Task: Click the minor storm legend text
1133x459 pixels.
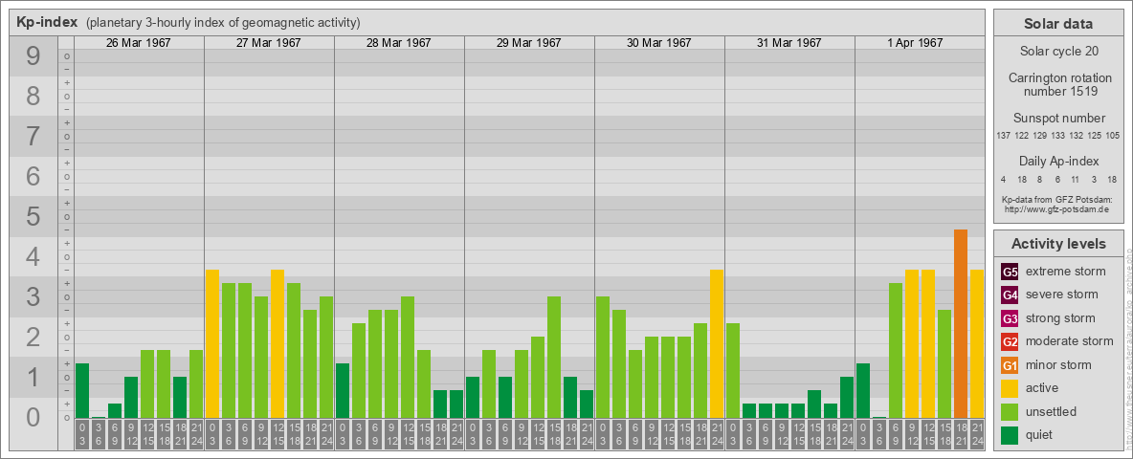Action: point(1058,365)
